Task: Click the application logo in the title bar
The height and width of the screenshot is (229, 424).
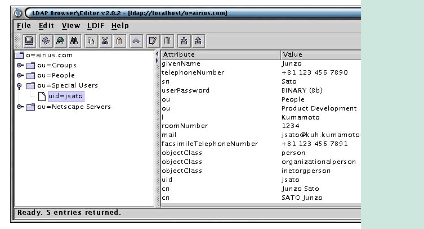Action: tap(18, 13)
